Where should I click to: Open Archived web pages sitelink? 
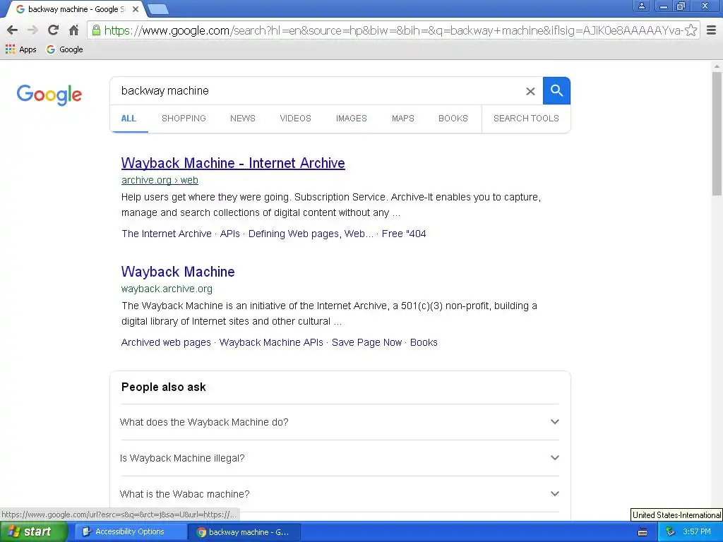(x=166, y=342)
